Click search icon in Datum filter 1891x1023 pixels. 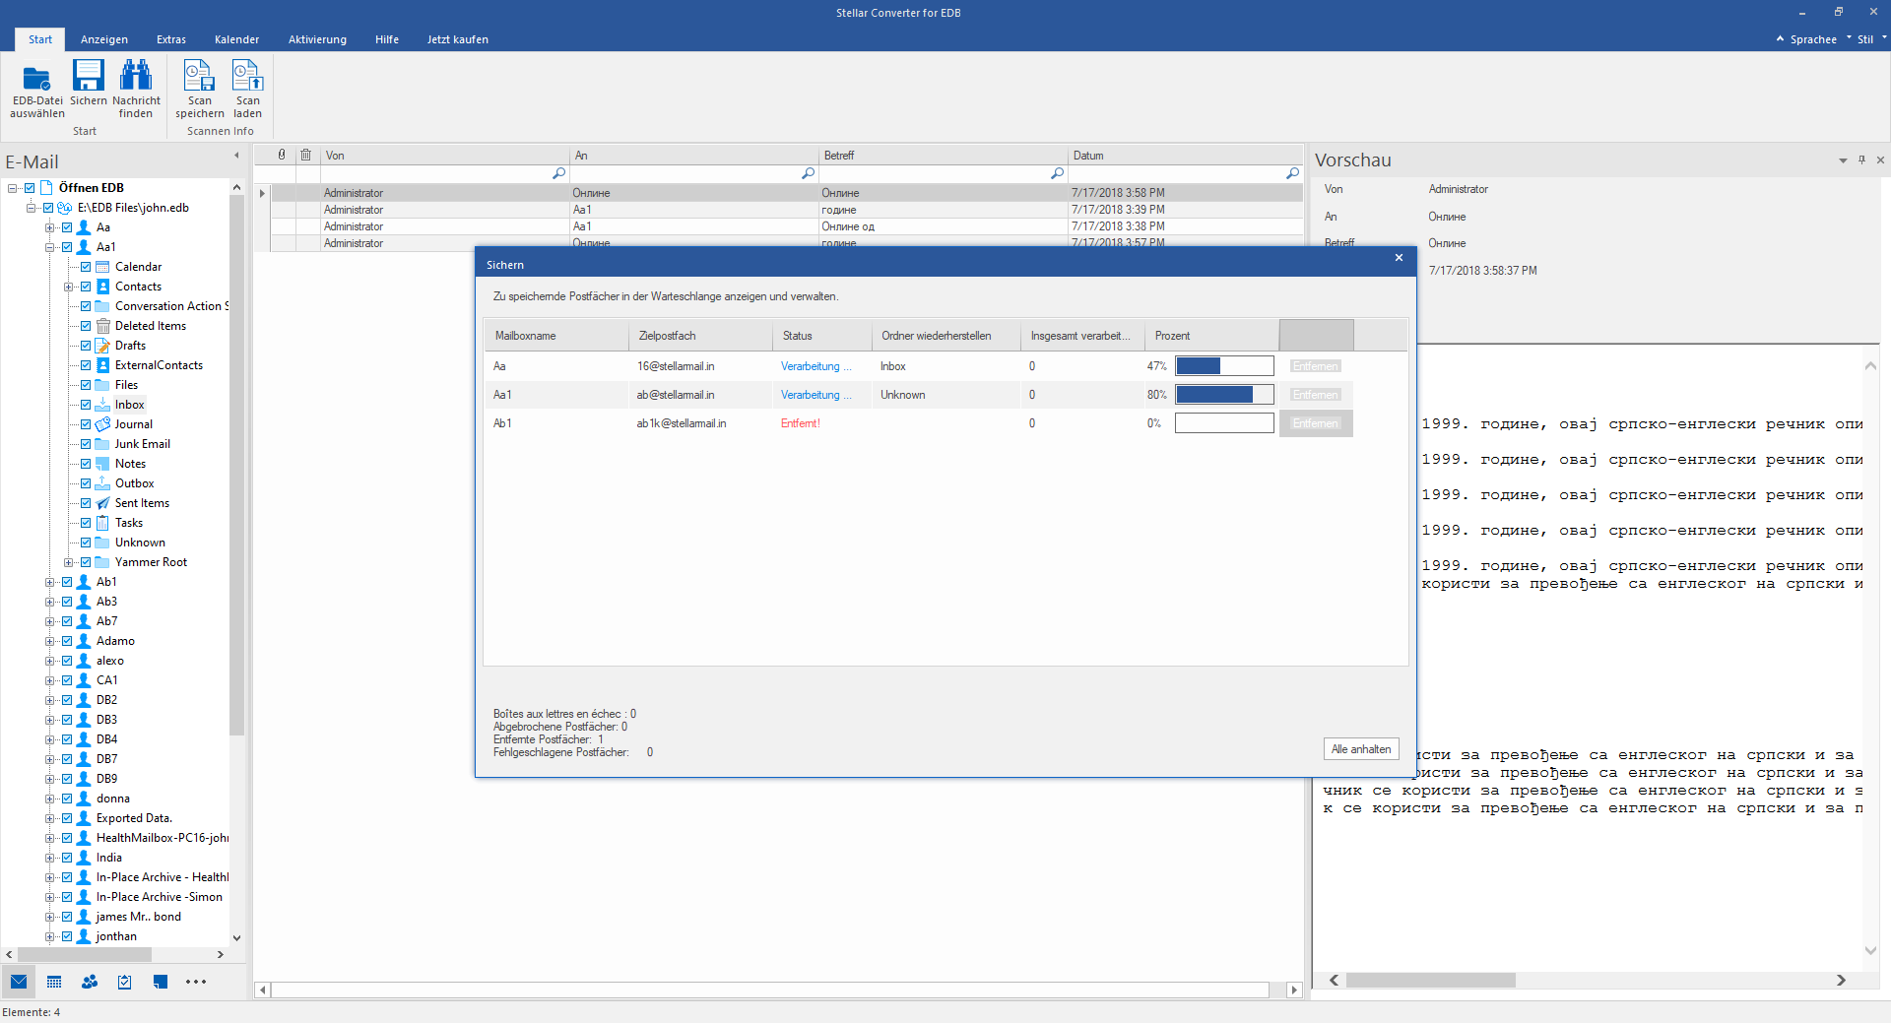click(1293, 173)
